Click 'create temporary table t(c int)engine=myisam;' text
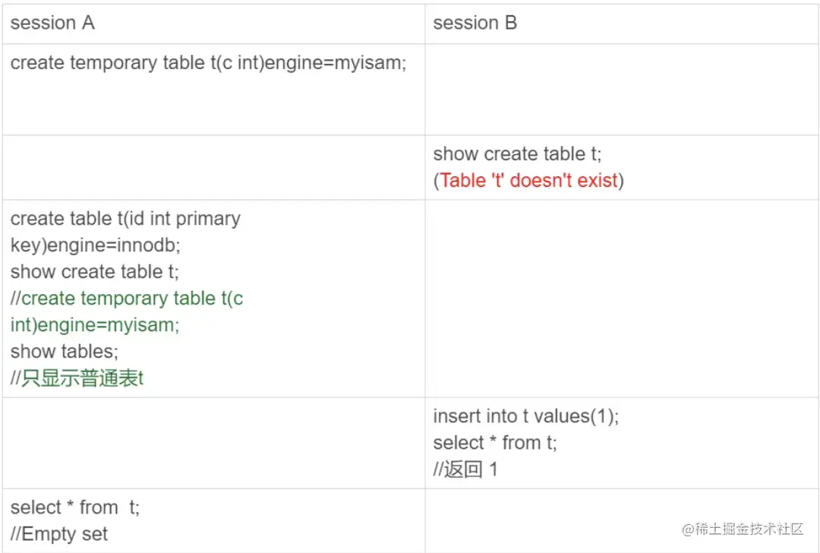The height and width of the screenshot is (553, 820). (x=208, y=63)
